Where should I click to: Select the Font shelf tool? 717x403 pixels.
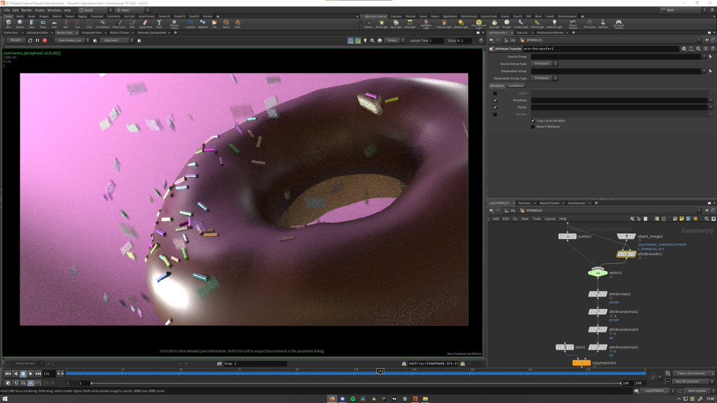pyautogui.click(x=159, y=24)
